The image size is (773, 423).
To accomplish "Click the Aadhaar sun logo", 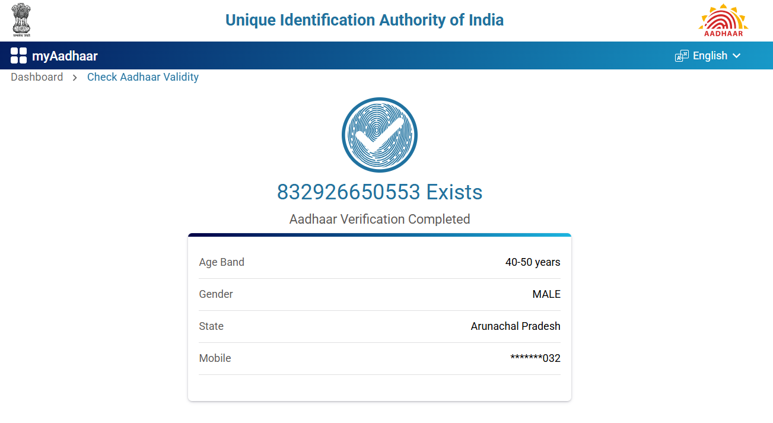I will 723,20.
